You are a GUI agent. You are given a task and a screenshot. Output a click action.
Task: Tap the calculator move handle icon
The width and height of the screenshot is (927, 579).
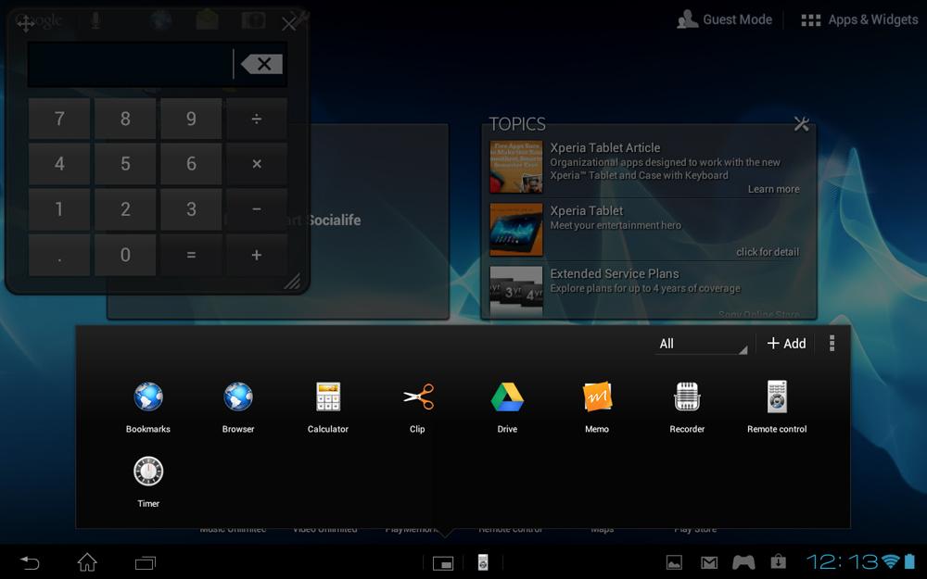click(25, 24)
